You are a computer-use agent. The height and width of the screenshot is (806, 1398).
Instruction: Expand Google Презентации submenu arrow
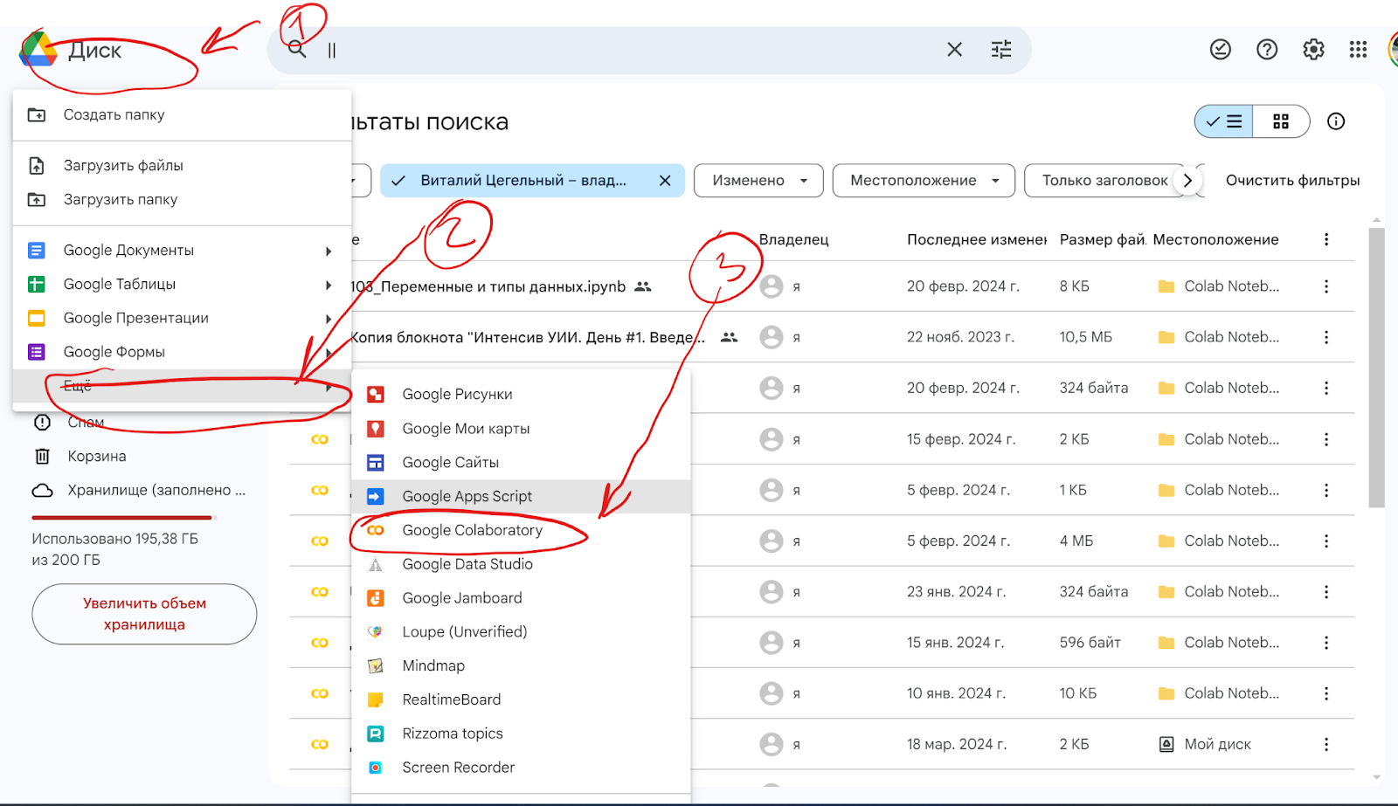pos(329,319)
